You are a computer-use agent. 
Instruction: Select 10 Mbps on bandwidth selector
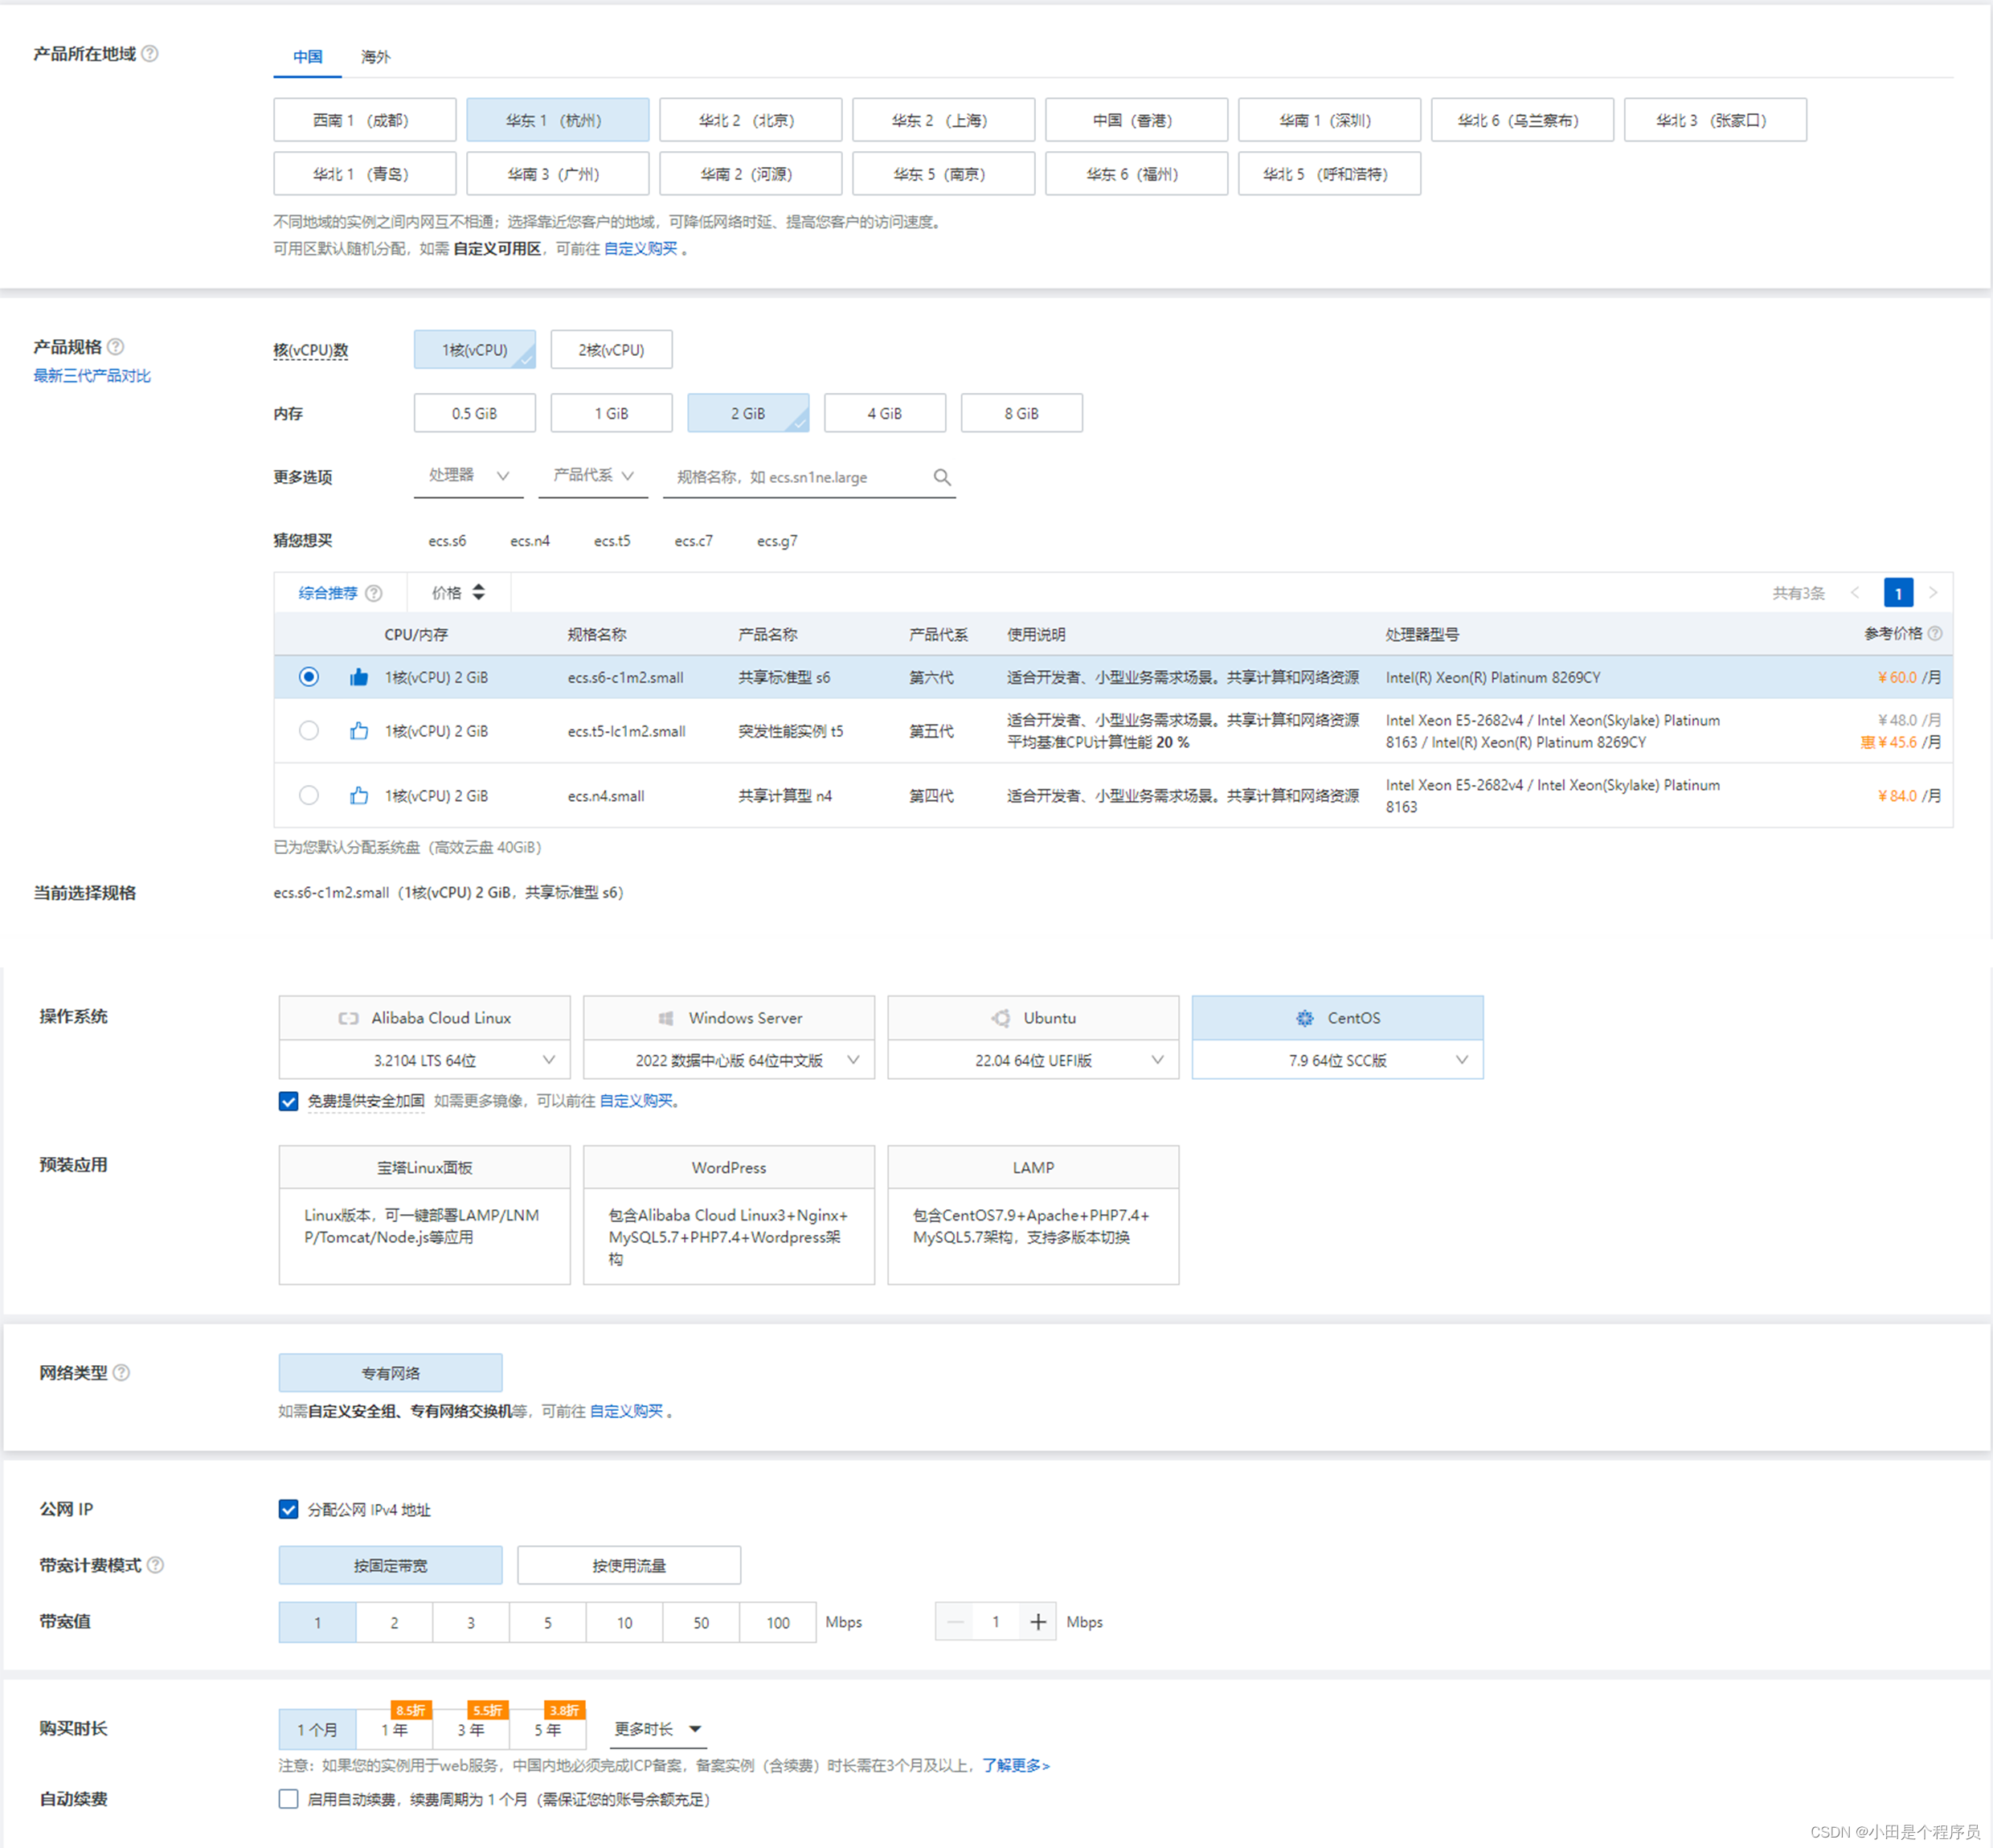coord(624,1622)
